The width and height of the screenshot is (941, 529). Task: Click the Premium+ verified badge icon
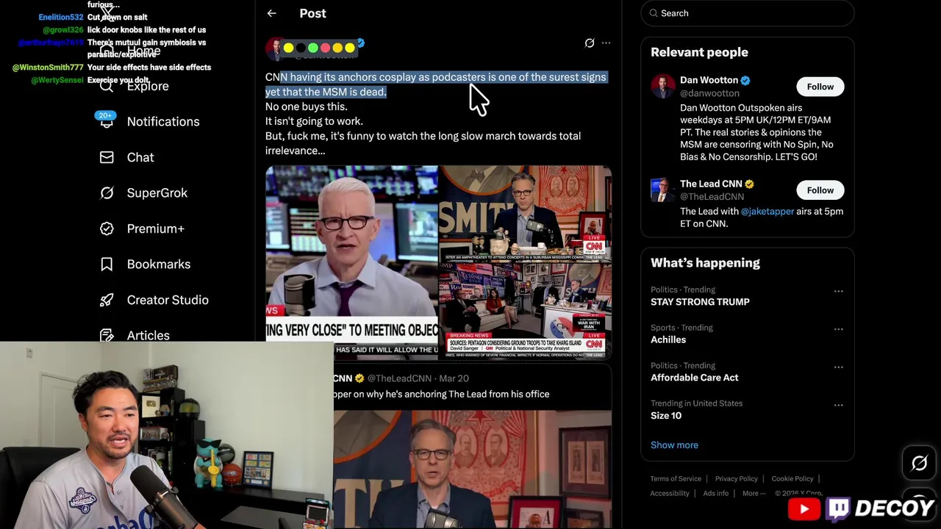pos(107,228)
